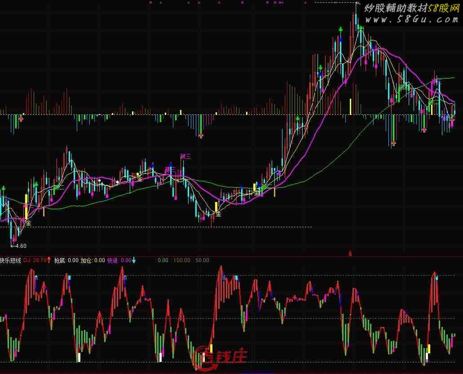The height and width of the screenshot is (374, 463).
Task: Click the 快乐短线 indicator name label
Action: pos(10,260)
